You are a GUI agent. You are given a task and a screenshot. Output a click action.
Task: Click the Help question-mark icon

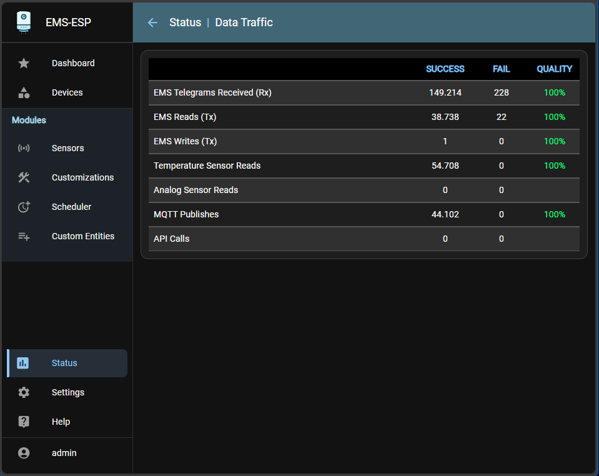pyautogui.click(x=23, y=422)
